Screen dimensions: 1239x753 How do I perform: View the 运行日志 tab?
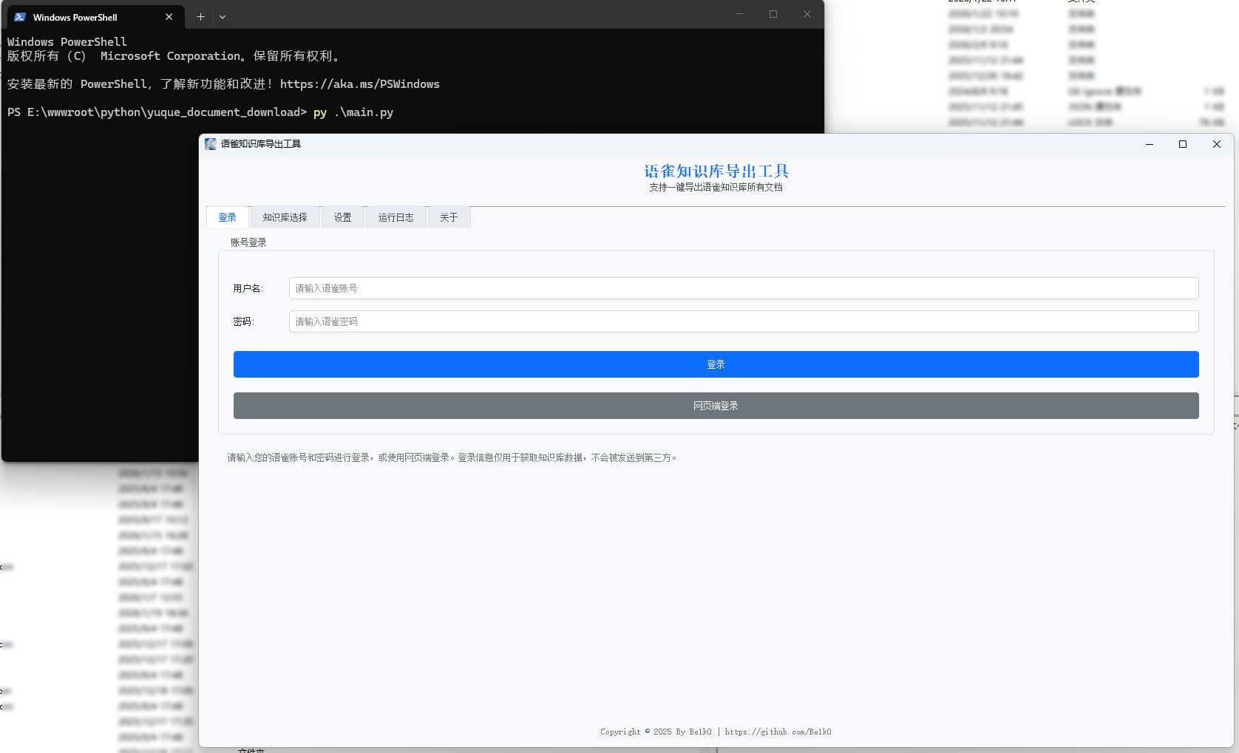(396, 217)
